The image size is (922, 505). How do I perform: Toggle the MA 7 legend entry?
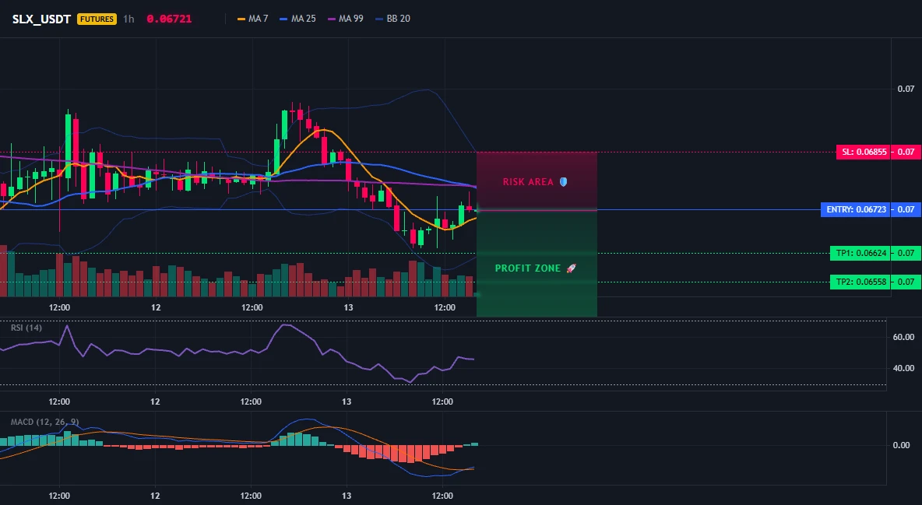[253, 19]
